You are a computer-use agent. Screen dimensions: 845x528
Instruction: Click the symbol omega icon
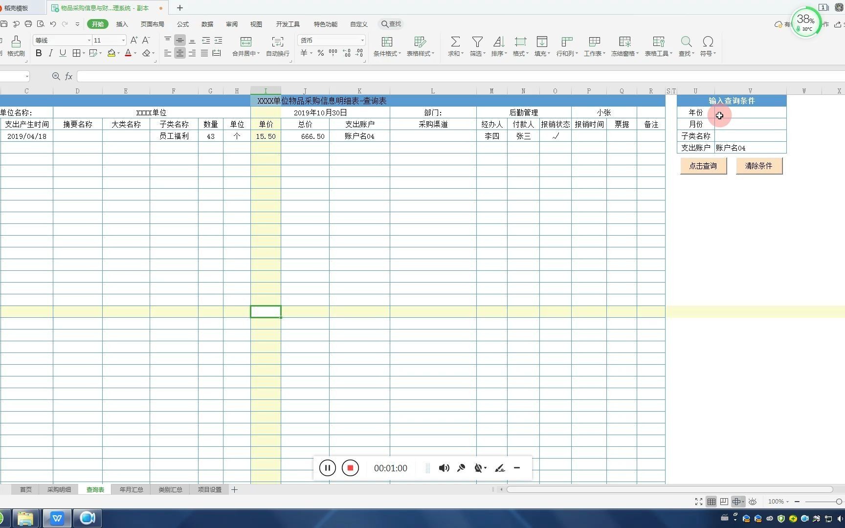[x=708, y=42]
